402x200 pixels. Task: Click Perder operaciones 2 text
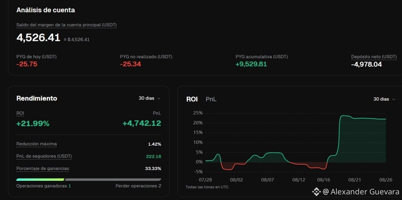pyautogui.click(x=138, y=186)
